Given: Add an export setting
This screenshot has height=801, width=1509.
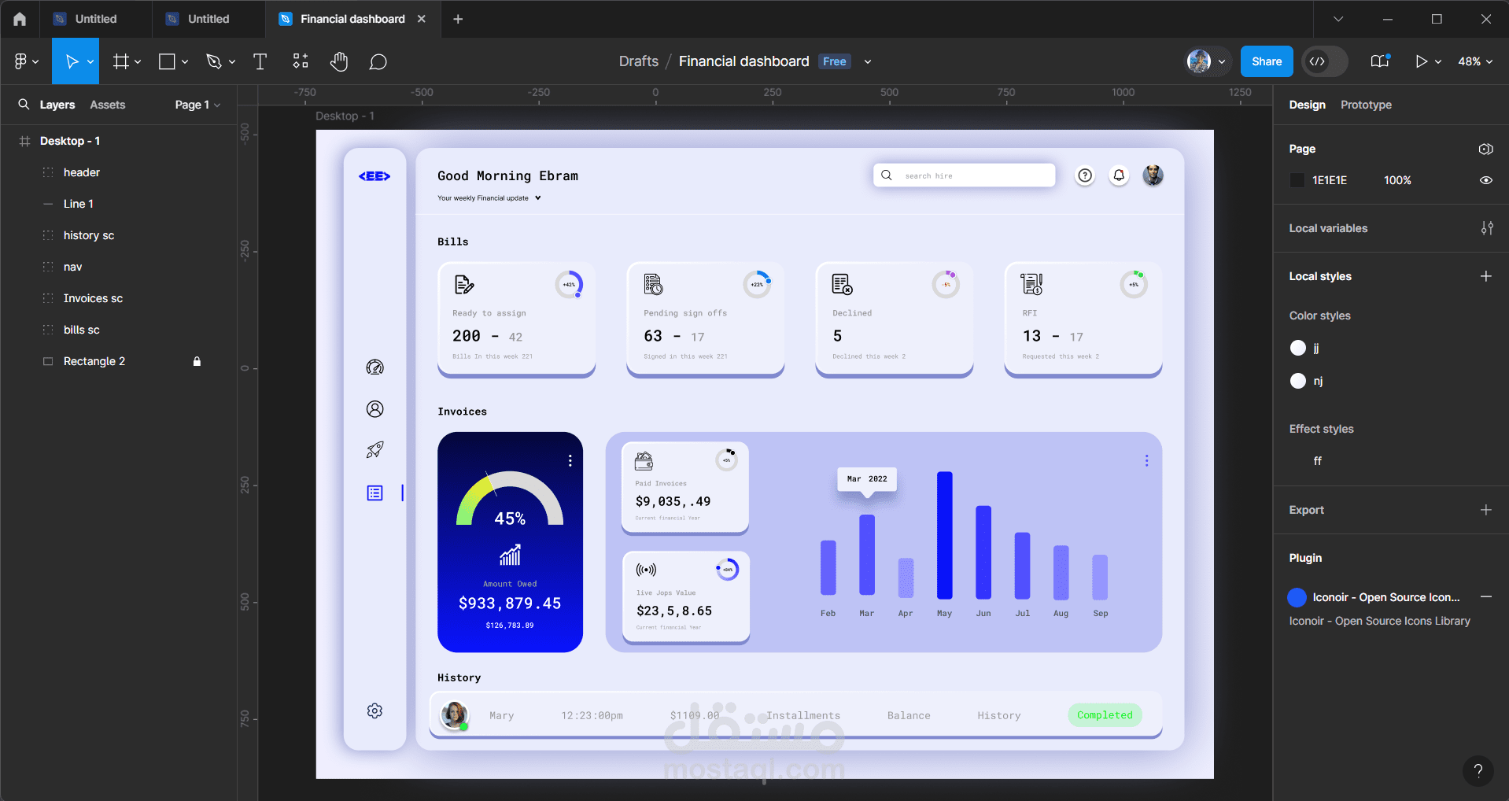Looking at the screenshot, I should 1485,510.
